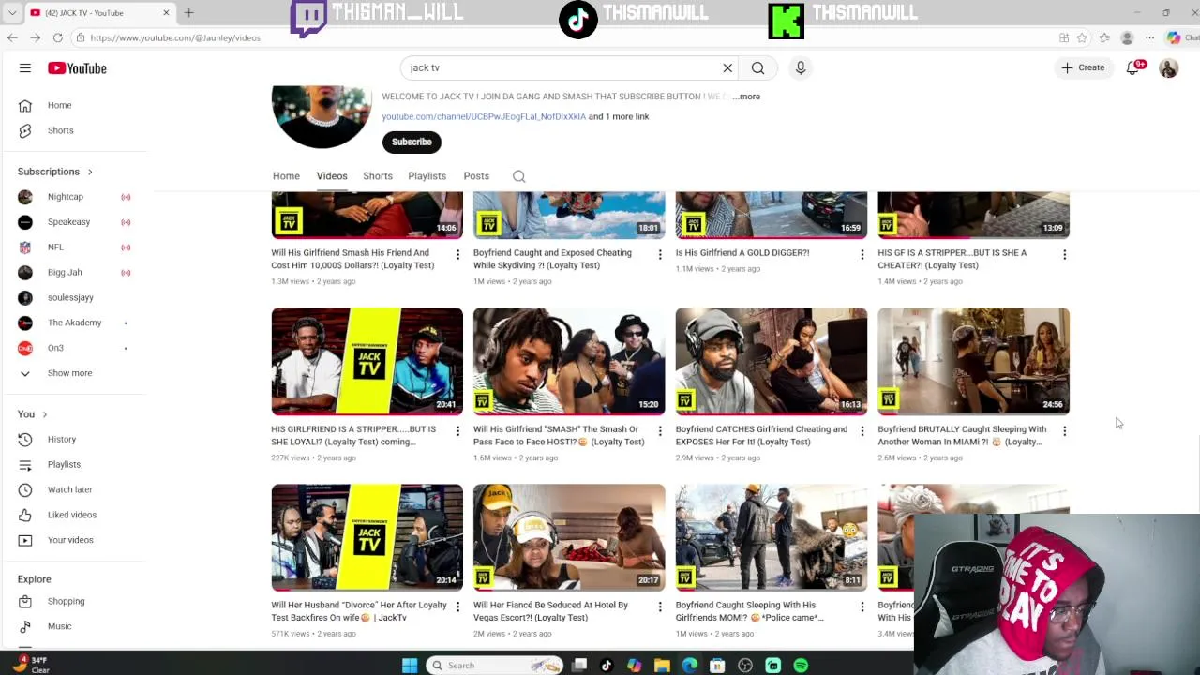Subscribe to the JACK TV channel
This screenshot has width=1200, height=675.
coord(412,142)
